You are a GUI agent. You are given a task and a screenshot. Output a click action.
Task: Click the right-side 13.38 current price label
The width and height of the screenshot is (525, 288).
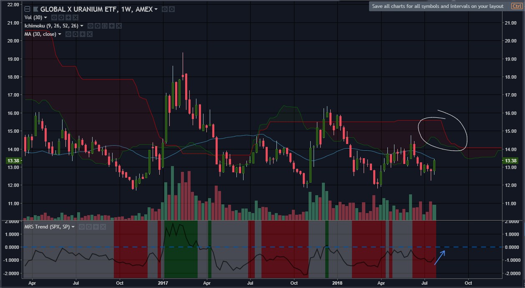pyautogui.click(x=511, y=161)
